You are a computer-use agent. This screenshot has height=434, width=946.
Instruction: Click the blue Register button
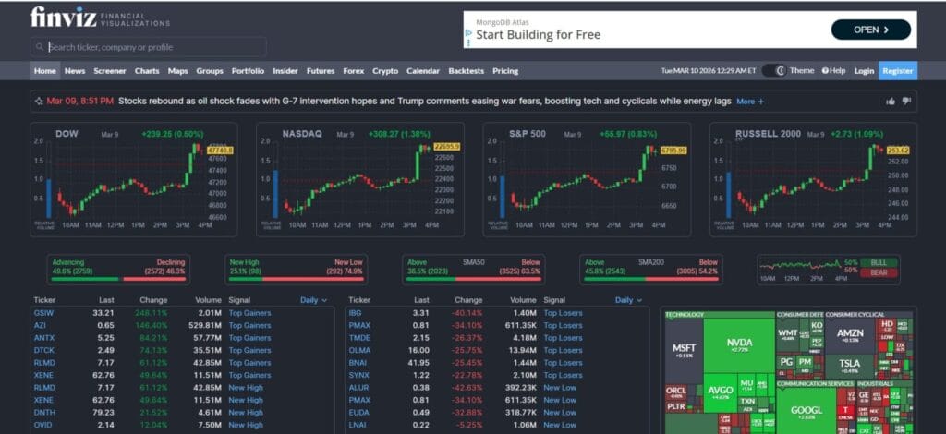898,70
